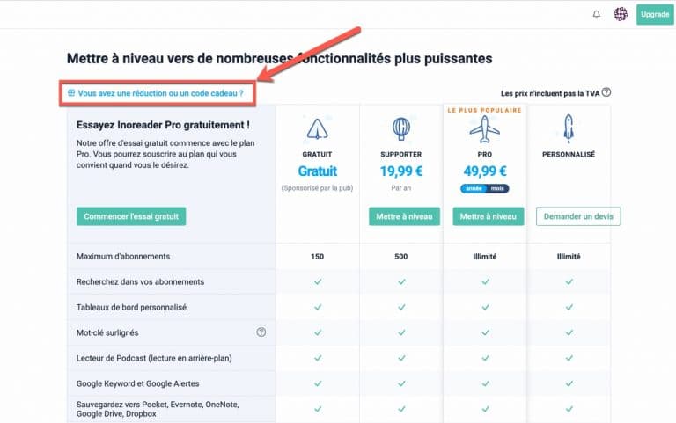Click the 19,99 € Supporter price
Viewport: 676px width, 423px height.
(x=400, y=171)
